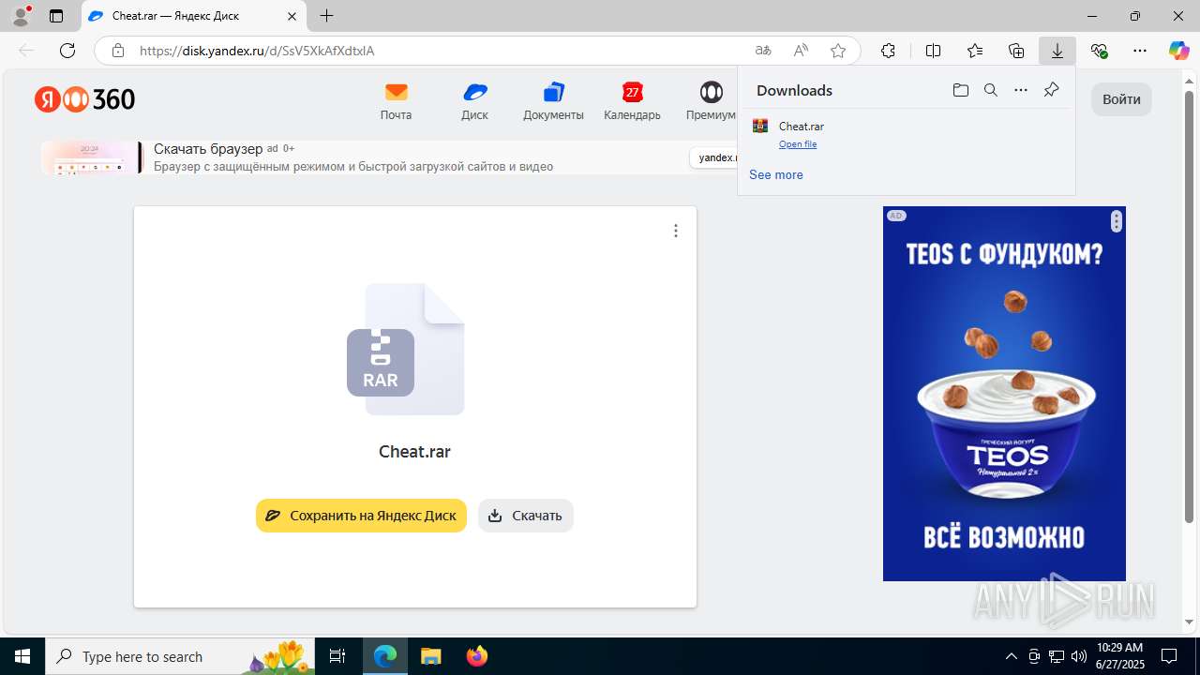Open Edge Settings and more menu

tap(1140, 51)
